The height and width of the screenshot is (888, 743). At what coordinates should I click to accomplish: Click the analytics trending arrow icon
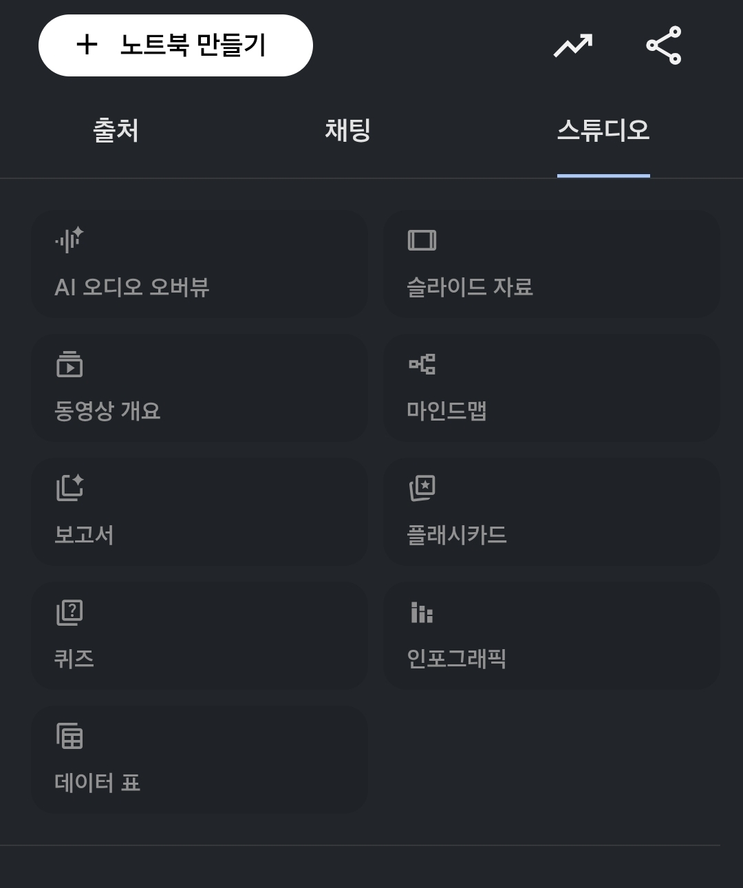[x=573, y=46]
